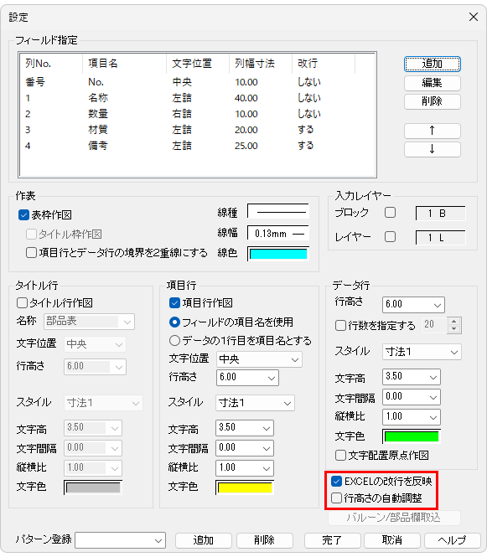The width and height of the screenshot is (487, 557).
Task: Click the 編集 button
Action: (x=432, y=83)
